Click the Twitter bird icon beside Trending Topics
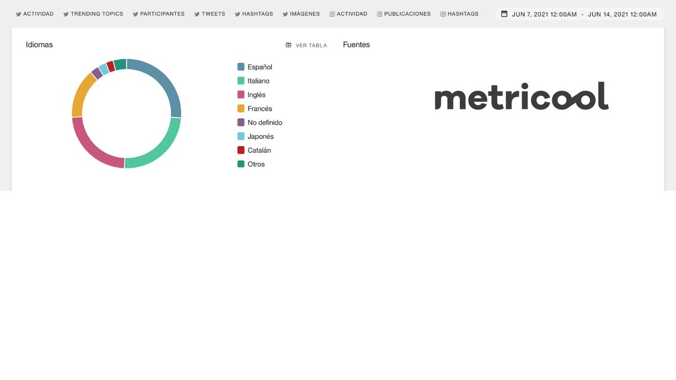This screenshot has width=676, height=380. pyautogui.click(x=66, y=14)
